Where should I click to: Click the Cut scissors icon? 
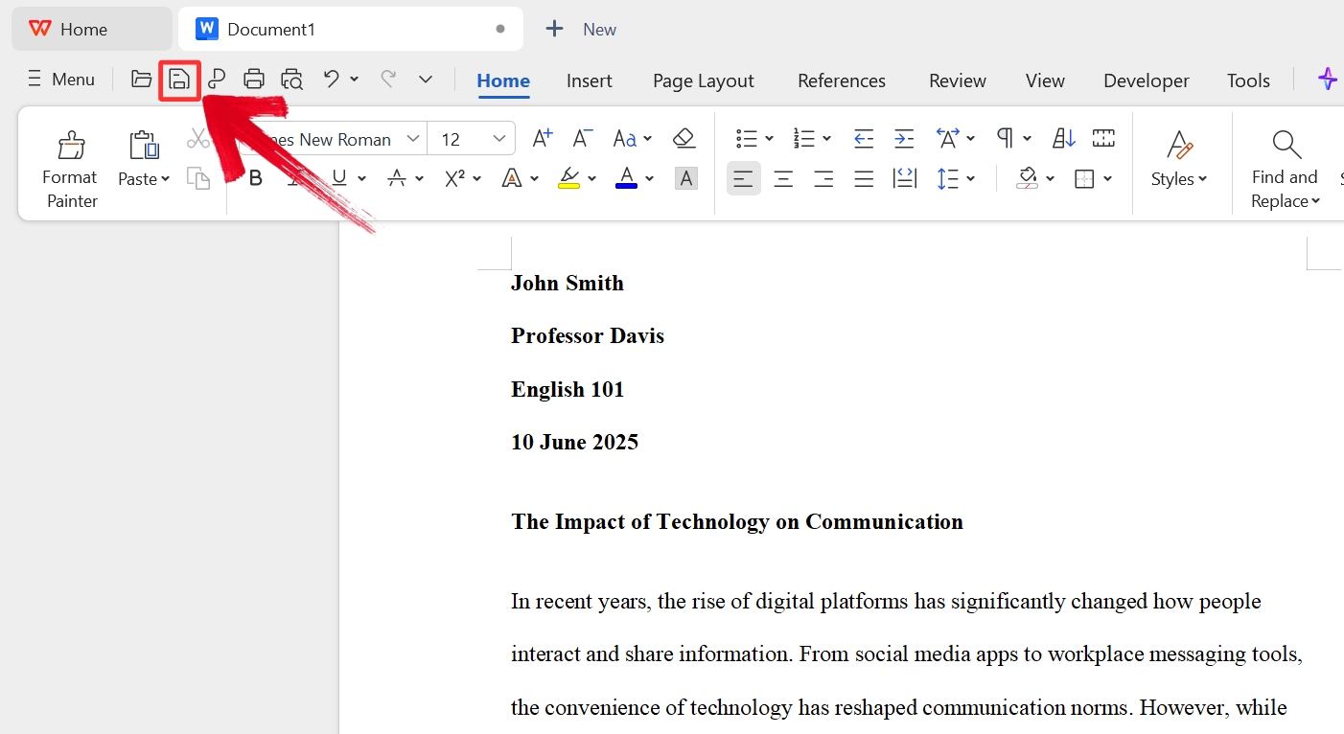click(x=198, y=139)
